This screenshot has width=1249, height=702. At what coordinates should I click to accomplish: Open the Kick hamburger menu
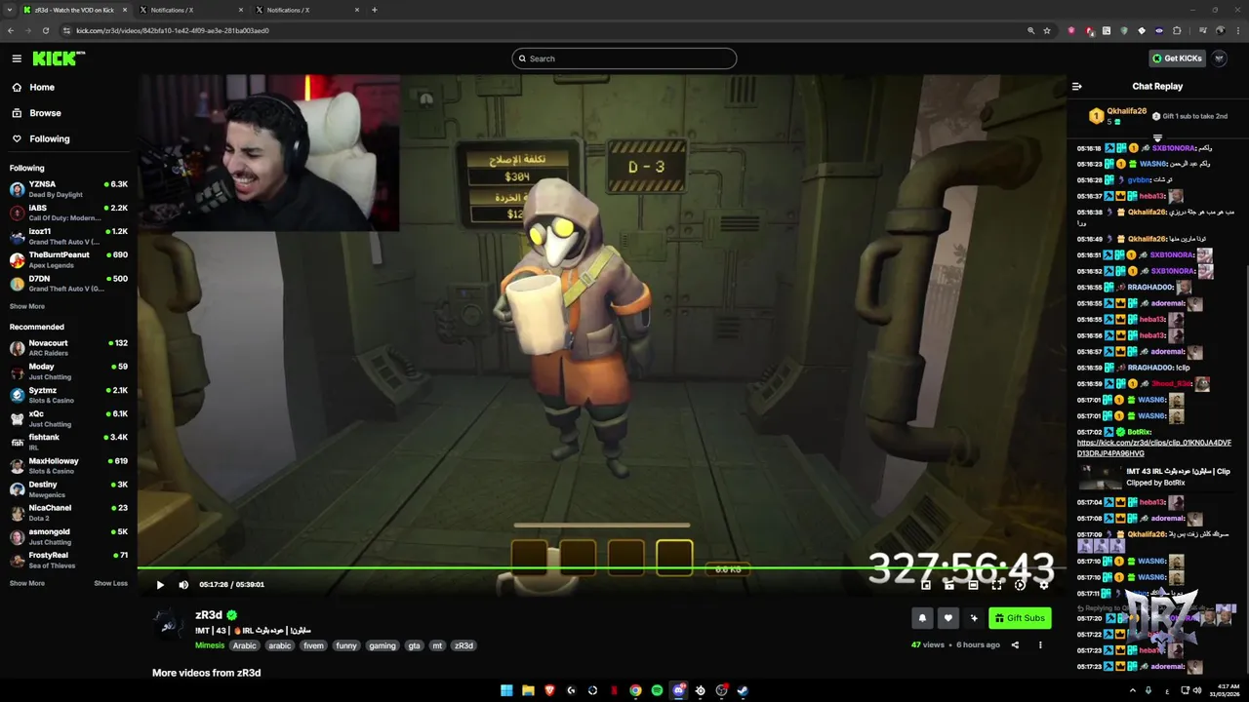click(x=17, y=58)
